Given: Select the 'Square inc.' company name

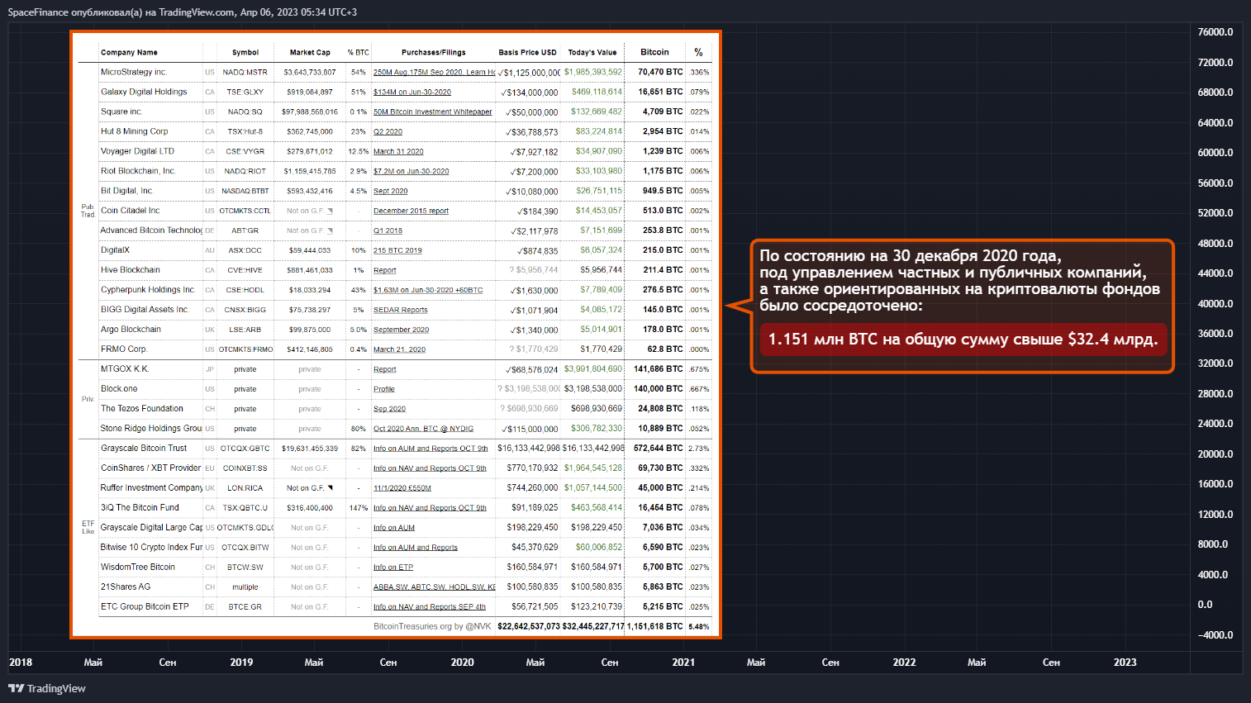Looking at the screenshot, I should pos(121,112).
